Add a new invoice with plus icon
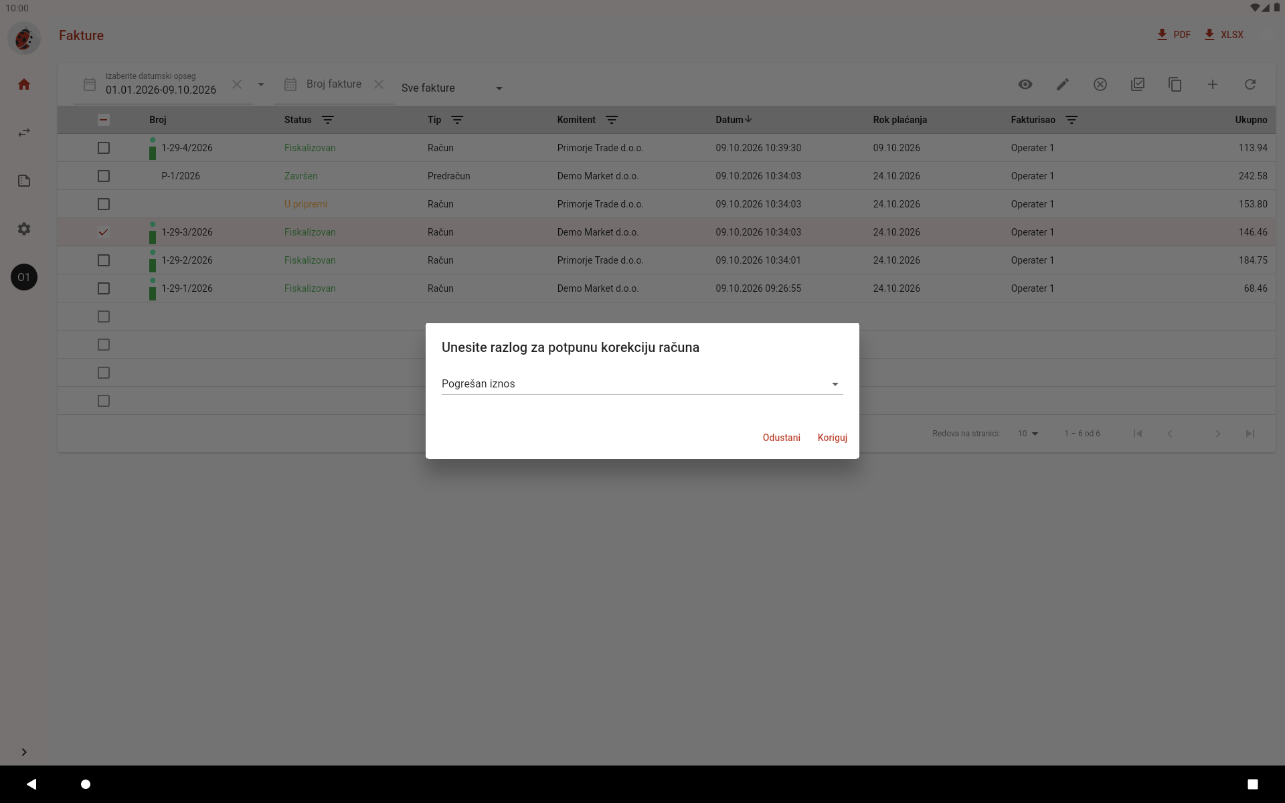1285x803 pixels. tap(1213, 84)
